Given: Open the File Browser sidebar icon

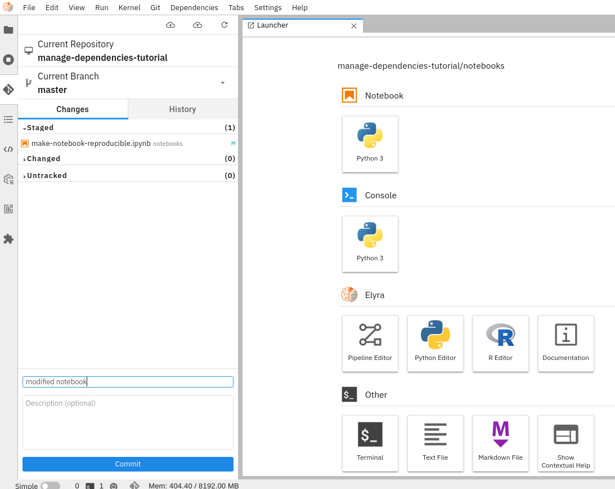Looking at the screenshot, I should (8, 30).
